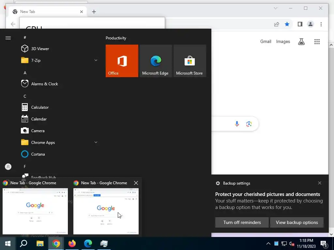
Task: Open the Microsoft Edge tile
Action: pyautogui.click(x=156, y=61)
